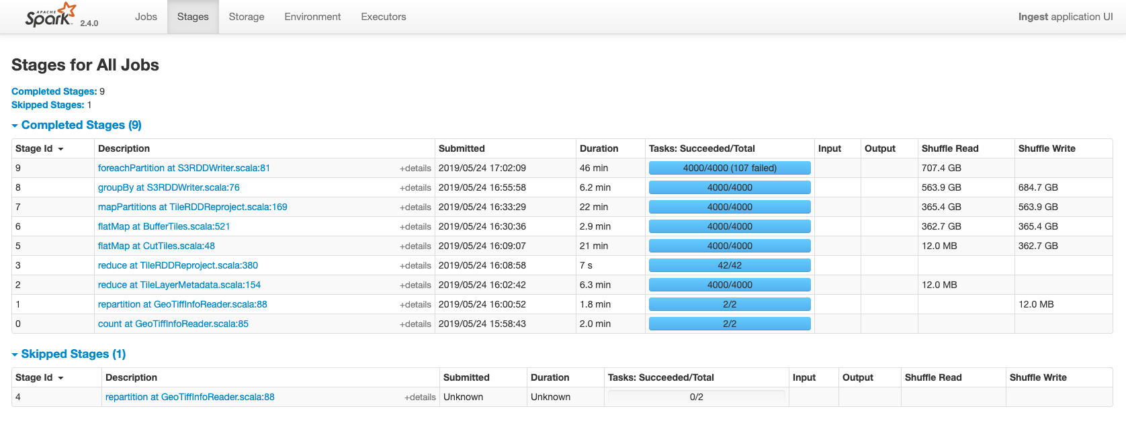Click the Description column header in completed table

tap(124, 148)
